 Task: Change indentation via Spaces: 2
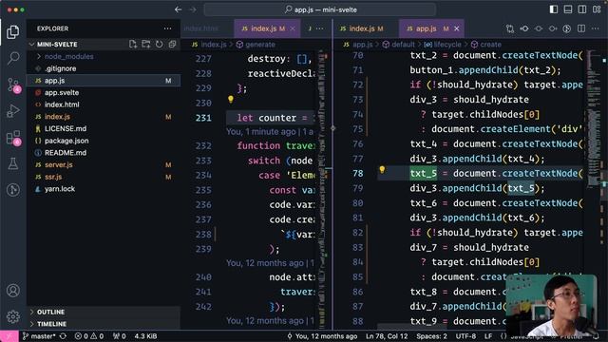click(x=431, y=336)
